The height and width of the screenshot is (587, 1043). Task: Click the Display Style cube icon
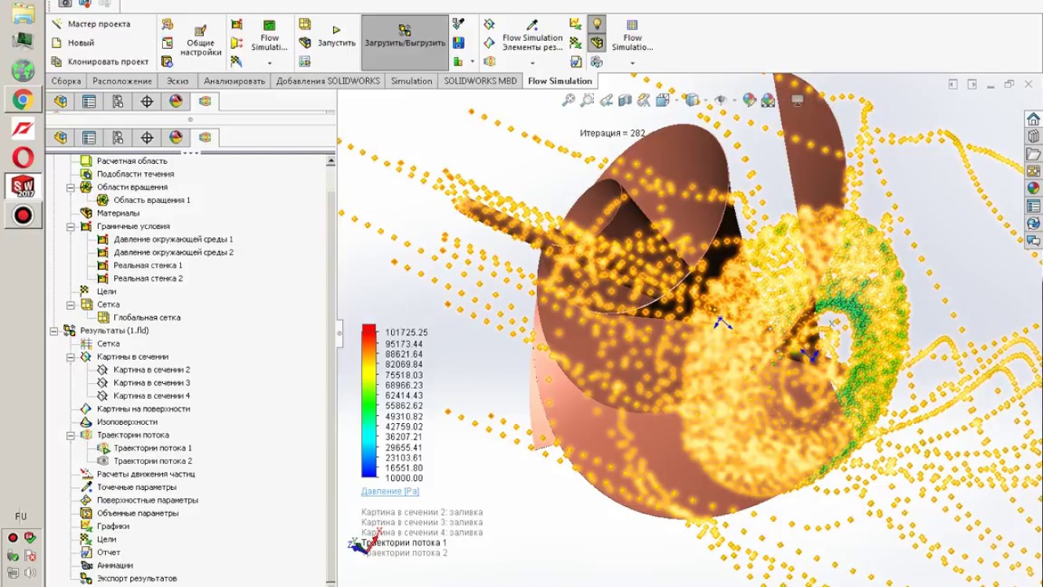692,100
